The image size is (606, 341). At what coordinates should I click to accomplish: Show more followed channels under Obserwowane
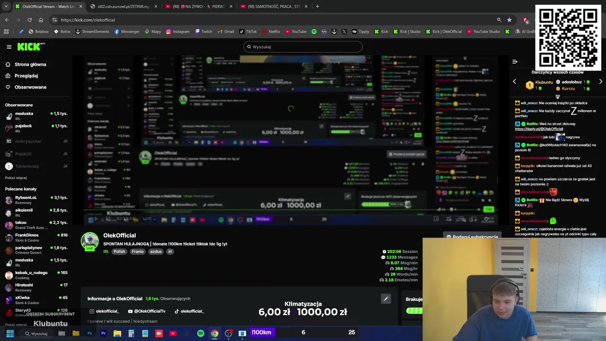16,178
